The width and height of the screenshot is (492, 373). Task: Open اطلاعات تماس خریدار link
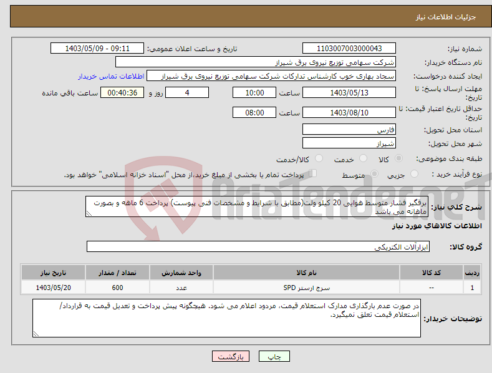[111, 76]
